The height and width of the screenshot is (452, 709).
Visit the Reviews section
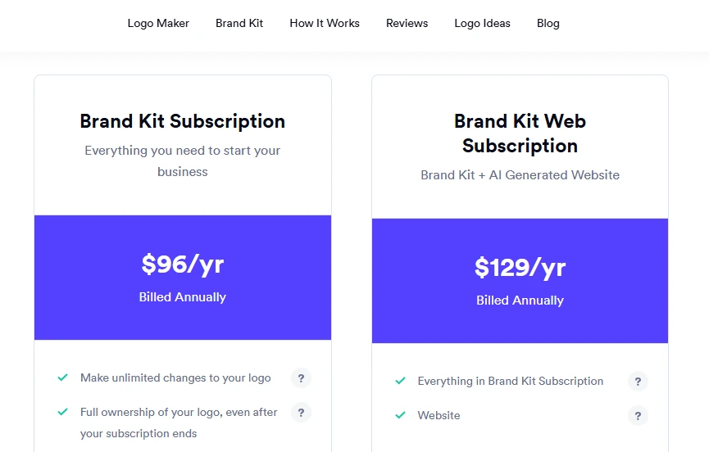click(407, 23)
